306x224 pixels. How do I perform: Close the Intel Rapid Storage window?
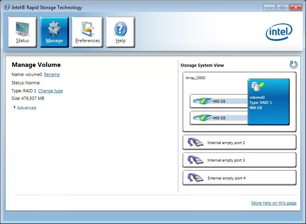click(296, 8)
